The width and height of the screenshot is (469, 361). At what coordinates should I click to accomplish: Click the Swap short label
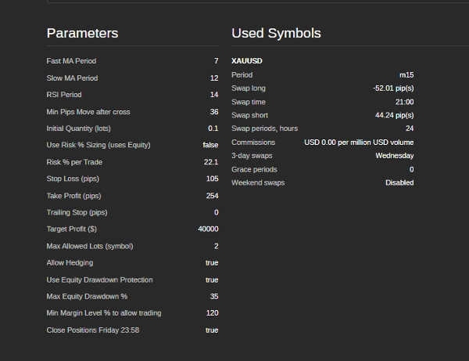click(250, 115)
